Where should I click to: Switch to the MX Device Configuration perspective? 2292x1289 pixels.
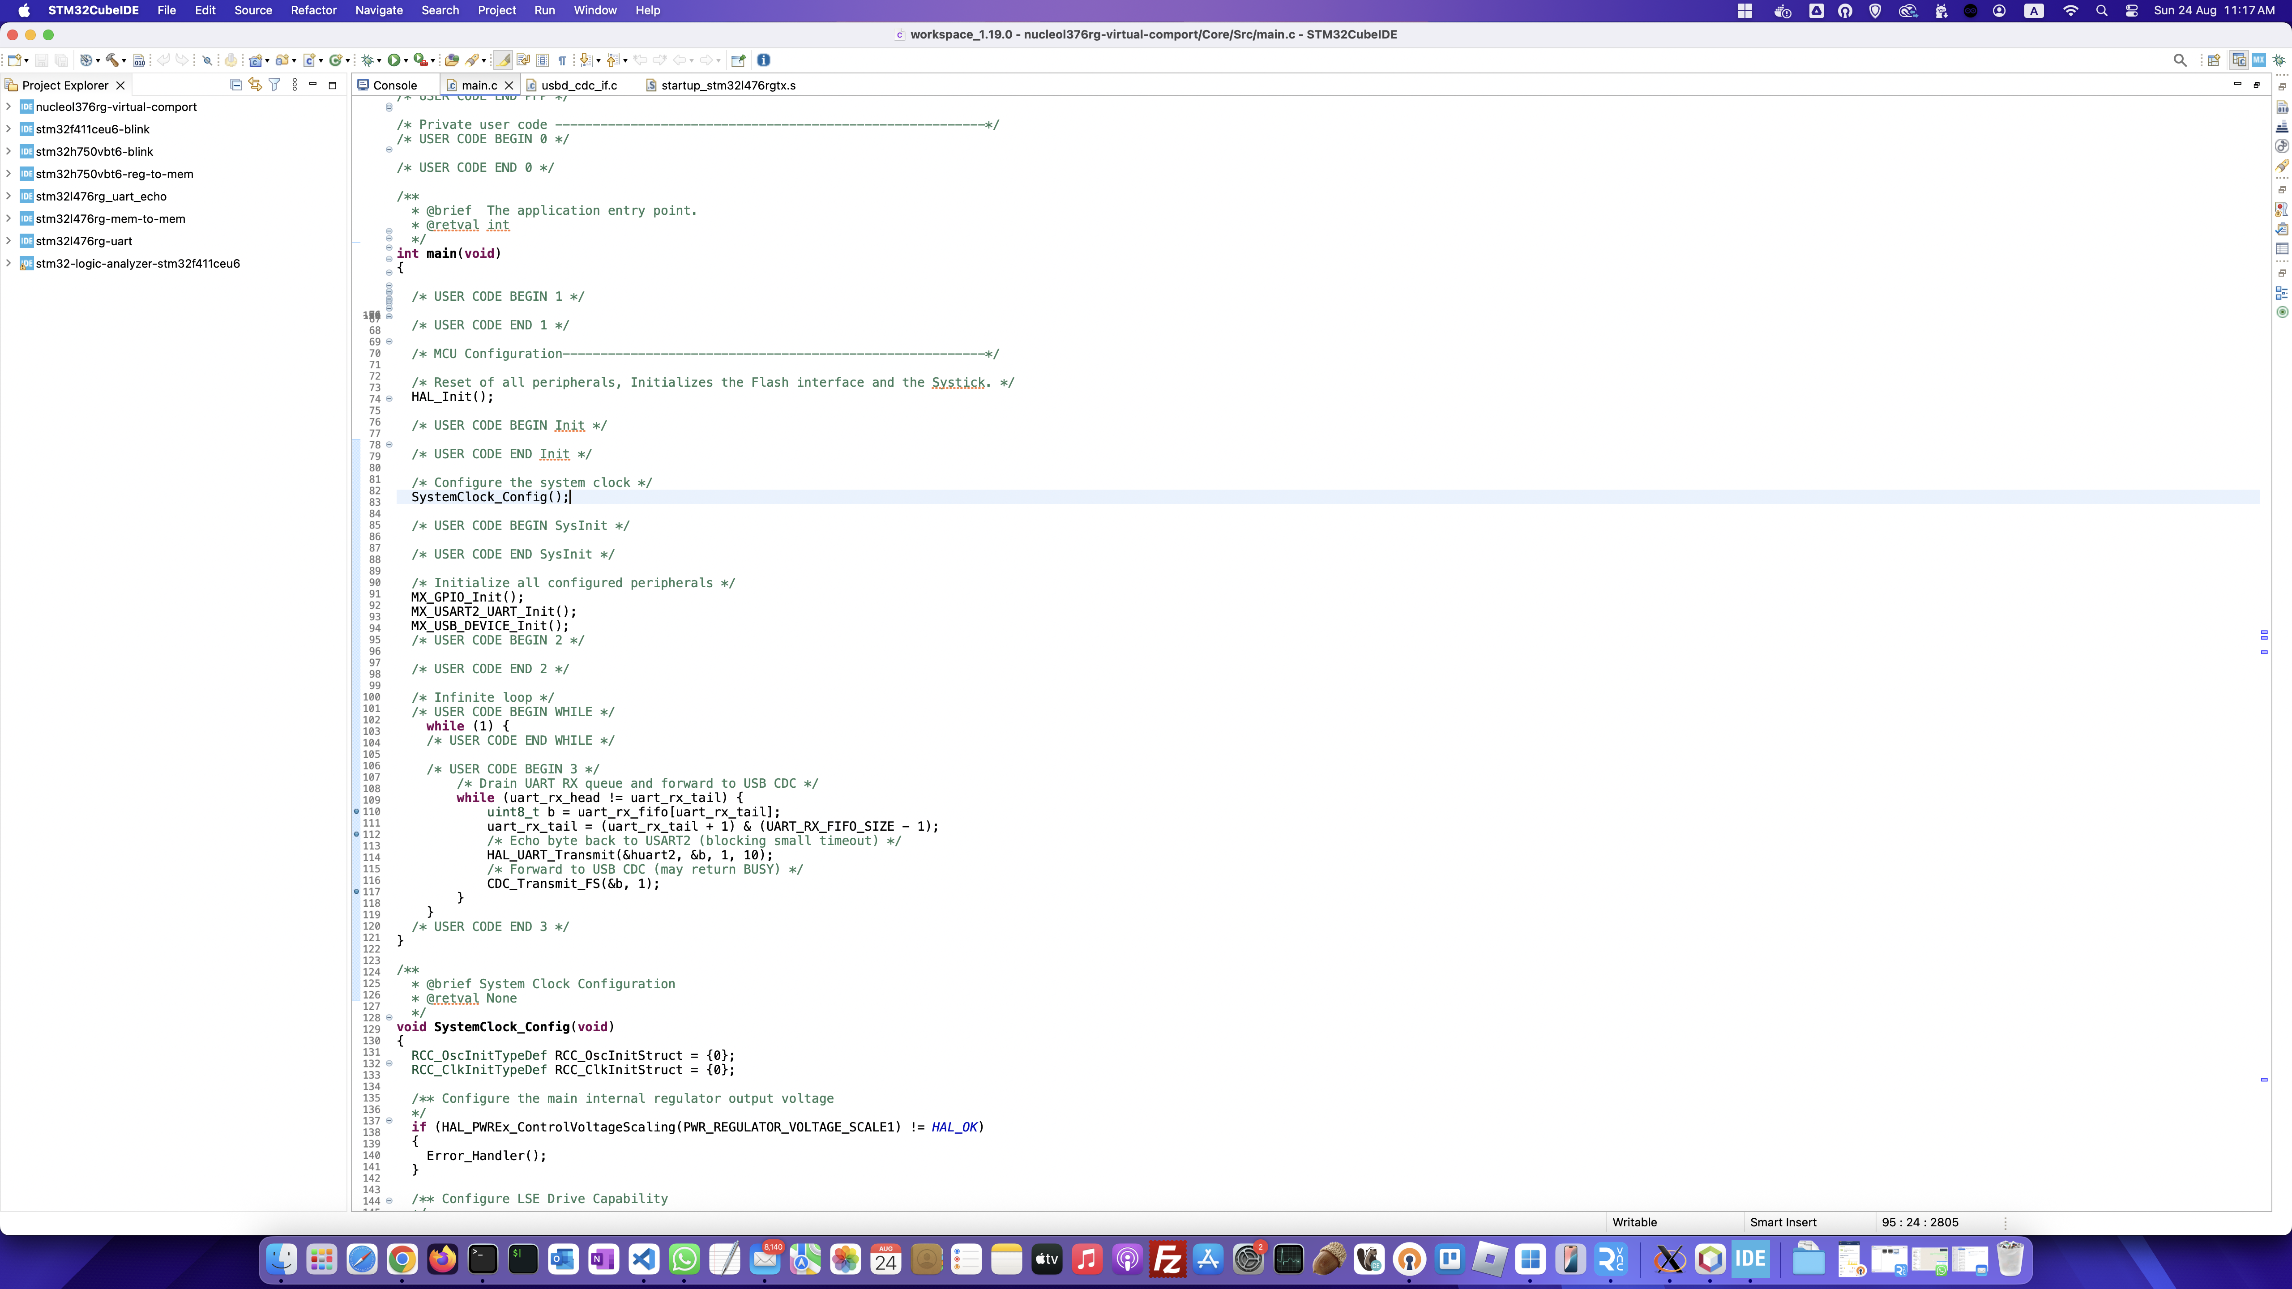coord(2259,60)
